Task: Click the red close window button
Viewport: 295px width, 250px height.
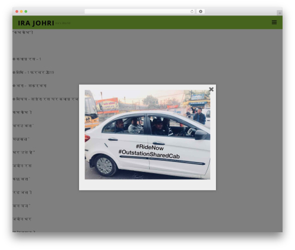Action: pos(17,11)
